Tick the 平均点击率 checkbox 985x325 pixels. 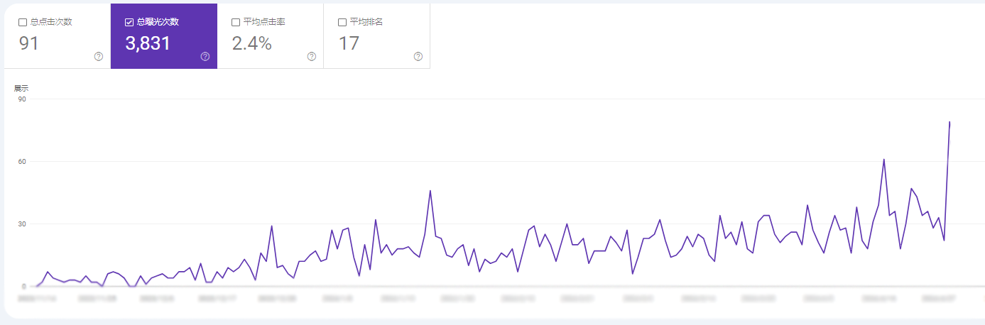click(x=236, y=22)
